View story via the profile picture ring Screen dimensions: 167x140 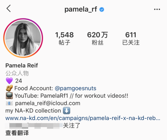coord(23,38)
